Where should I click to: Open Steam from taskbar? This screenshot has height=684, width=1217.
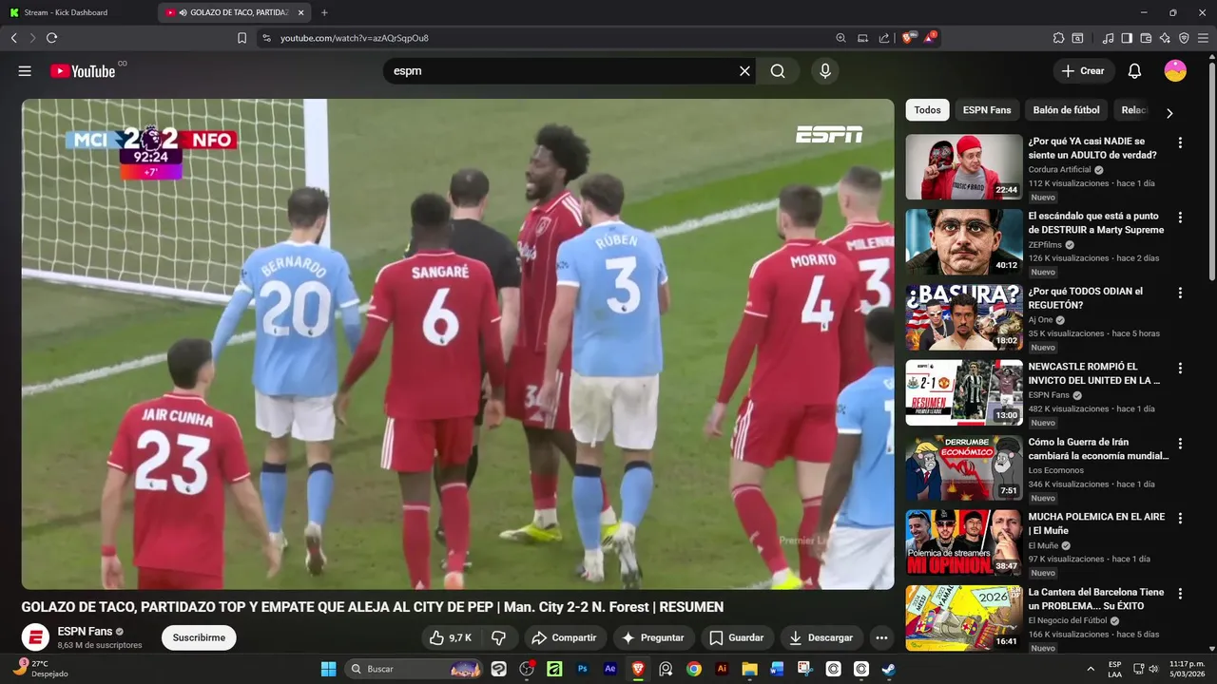point(889,669)
